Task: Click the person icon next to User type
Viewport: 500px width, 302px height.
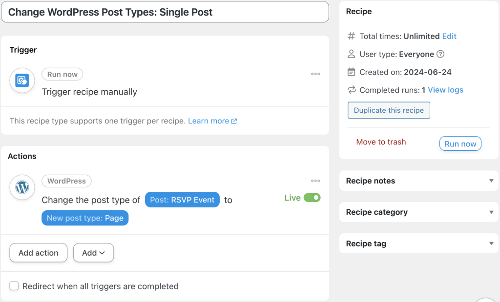Action: click(x=351, y=54)
